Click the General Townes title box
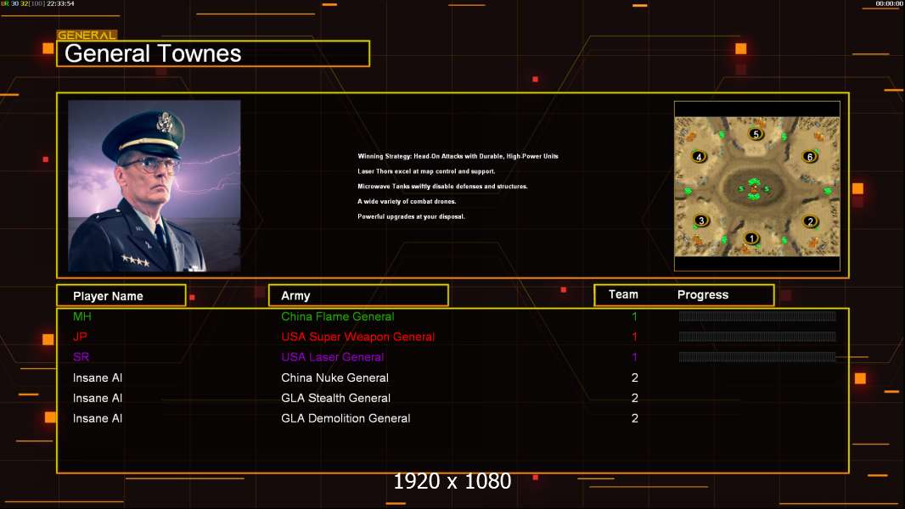This screenshot has width=905, height=509. pyautogui.click(x=213, y=53)
